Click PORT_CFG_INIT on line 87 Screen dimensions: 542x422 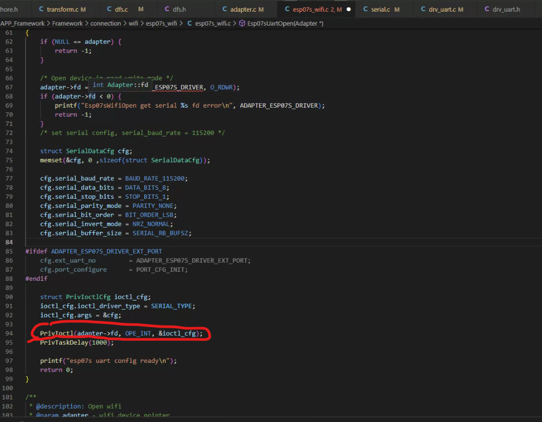160,270
